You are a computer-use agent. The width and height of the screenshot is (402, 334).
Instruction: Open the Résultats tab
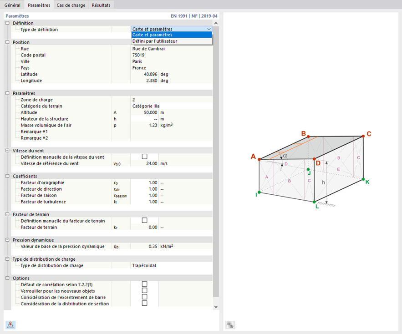101,5
